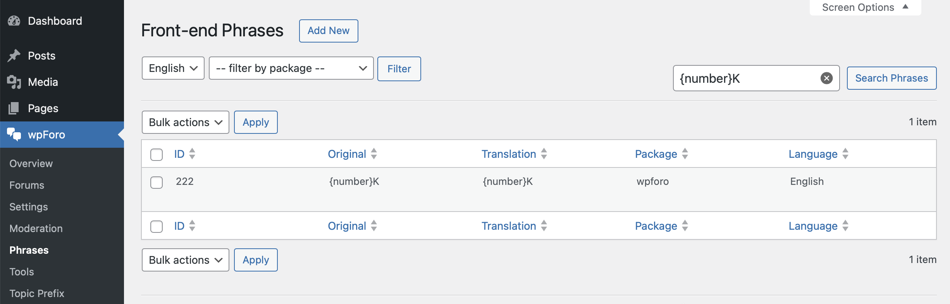Screen dimensions: 950x304
Task: Click the Add New button
Action: click(x=328, y=31)
